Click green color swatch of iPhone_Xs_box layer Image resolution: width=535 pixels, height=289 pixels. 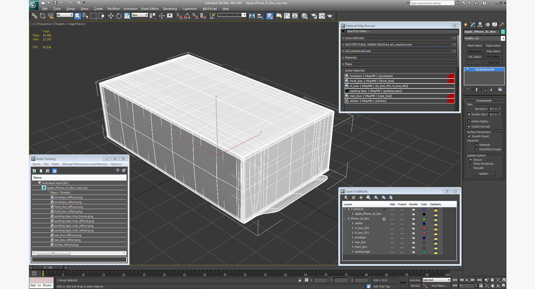coord(424,219)
